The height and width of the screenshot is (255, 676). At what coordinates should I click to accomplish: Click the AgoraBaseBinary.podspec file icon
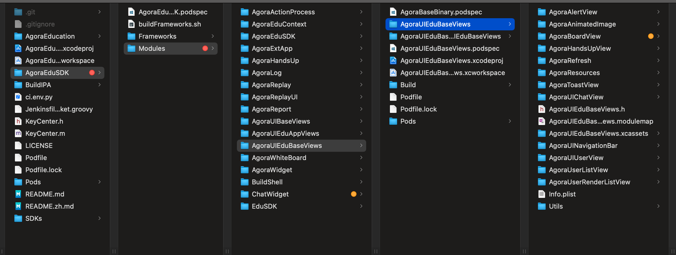click(393, 12)
